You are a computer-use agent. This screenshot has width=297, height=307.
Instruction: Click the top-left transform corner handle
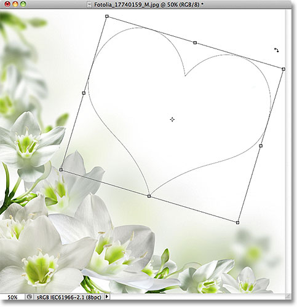click(107, 16)
